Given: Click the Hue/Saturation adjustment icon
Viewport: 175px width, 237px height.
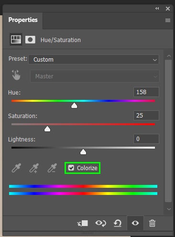Looking at the screenshot, I should pyautogui.click(x=16, y=40).
